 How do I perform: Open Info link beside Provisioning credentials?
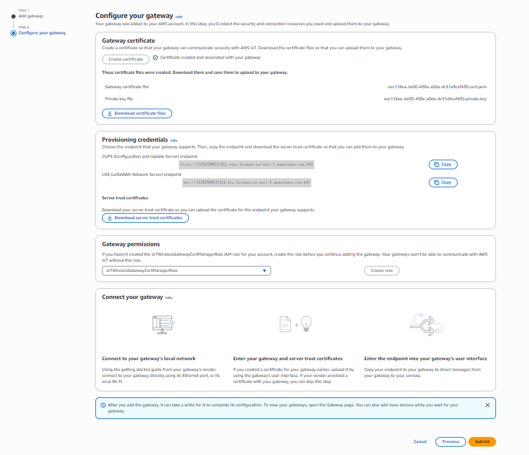[x=174, y=140]
